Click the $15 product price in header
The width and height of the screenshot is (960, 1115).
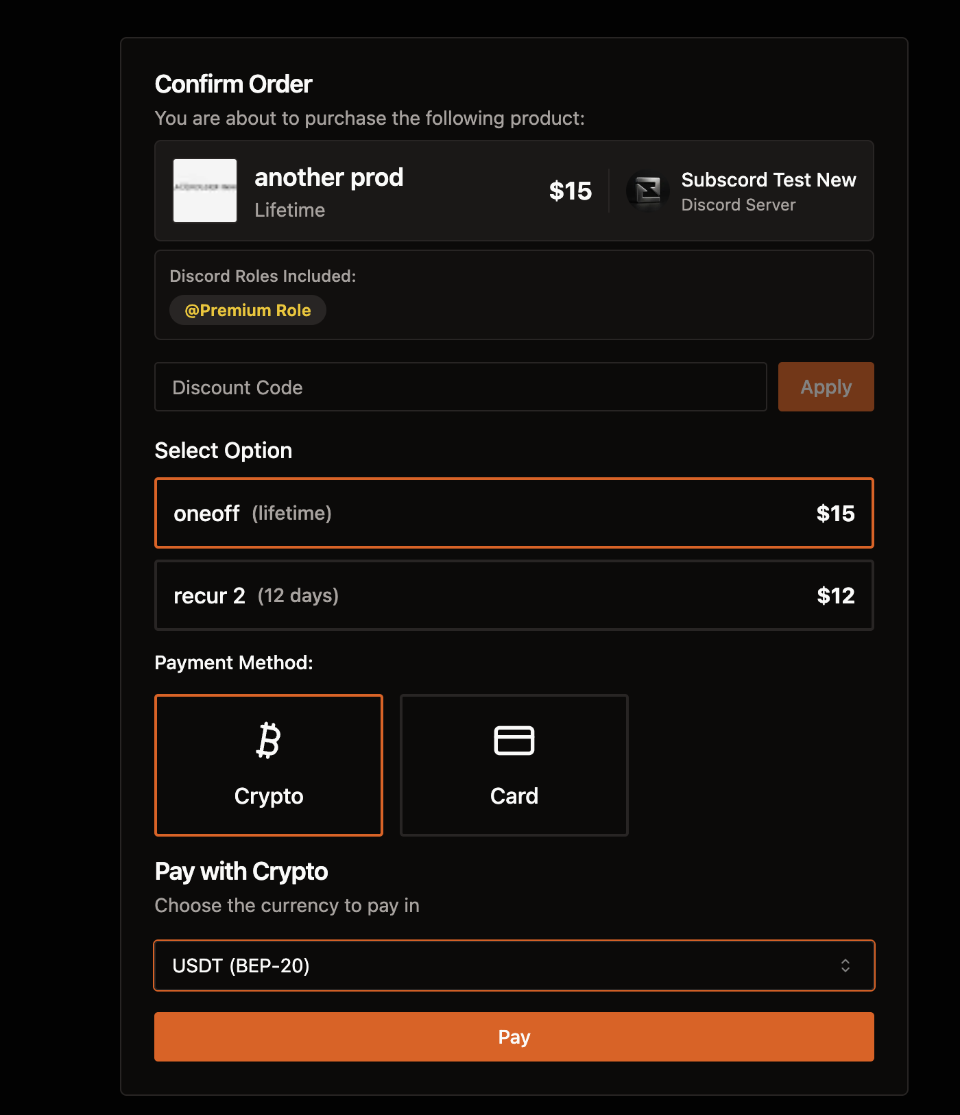click(x=571, y=191)
